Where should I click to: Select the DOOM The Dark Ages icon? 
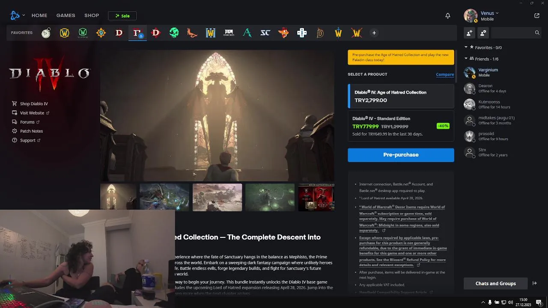tap(229, 33)
